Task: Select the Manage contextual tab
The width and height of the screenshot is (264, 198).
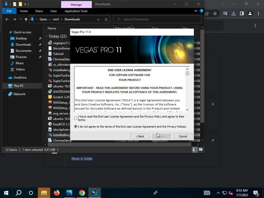Action: click(x=76, y=5)
